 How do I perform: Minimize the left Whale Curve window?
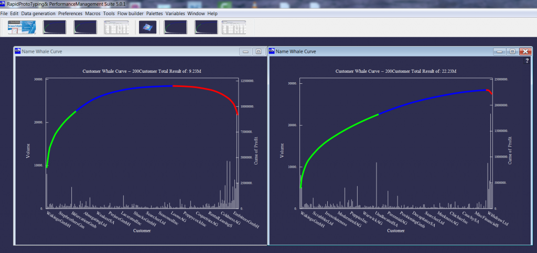(245, 52)
